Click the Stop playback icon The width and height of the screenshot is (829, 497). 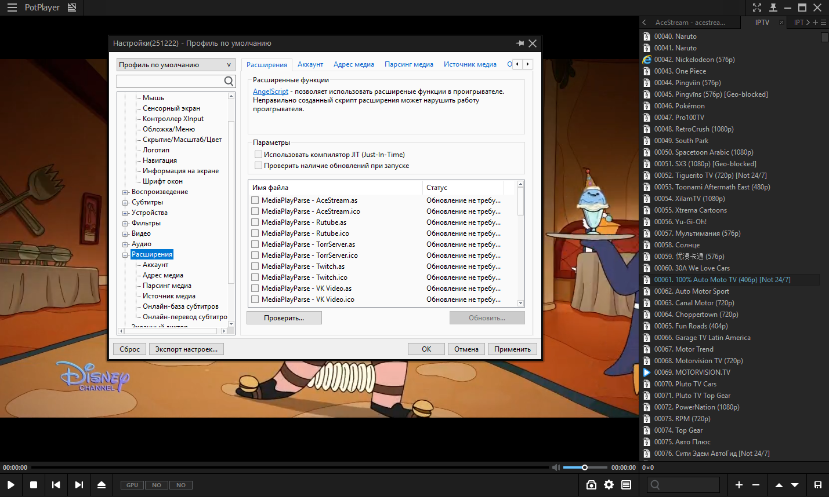(x=34, y=485)
